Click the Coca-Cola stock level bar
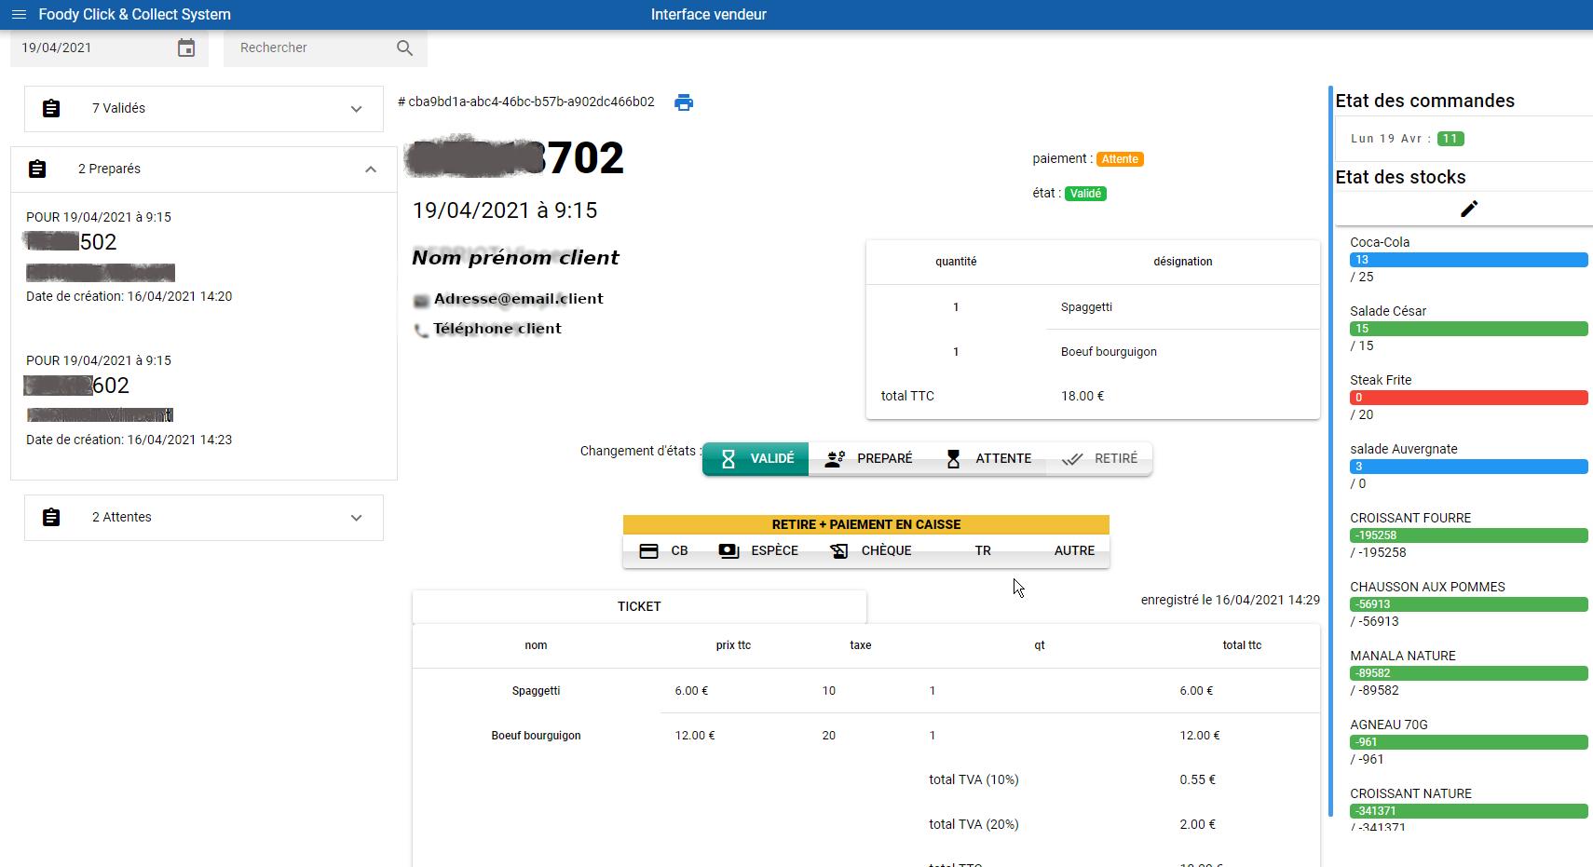 coord(1468,261)
